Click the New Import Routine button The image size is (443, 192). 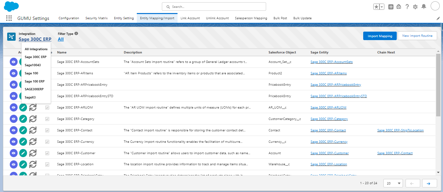point(417,36)
